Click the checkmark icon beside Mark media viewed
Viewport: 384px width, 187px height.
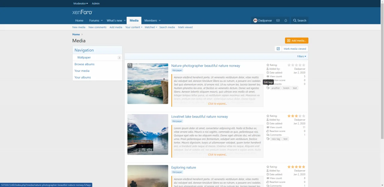pyautogui.click(x=278, y=49)
